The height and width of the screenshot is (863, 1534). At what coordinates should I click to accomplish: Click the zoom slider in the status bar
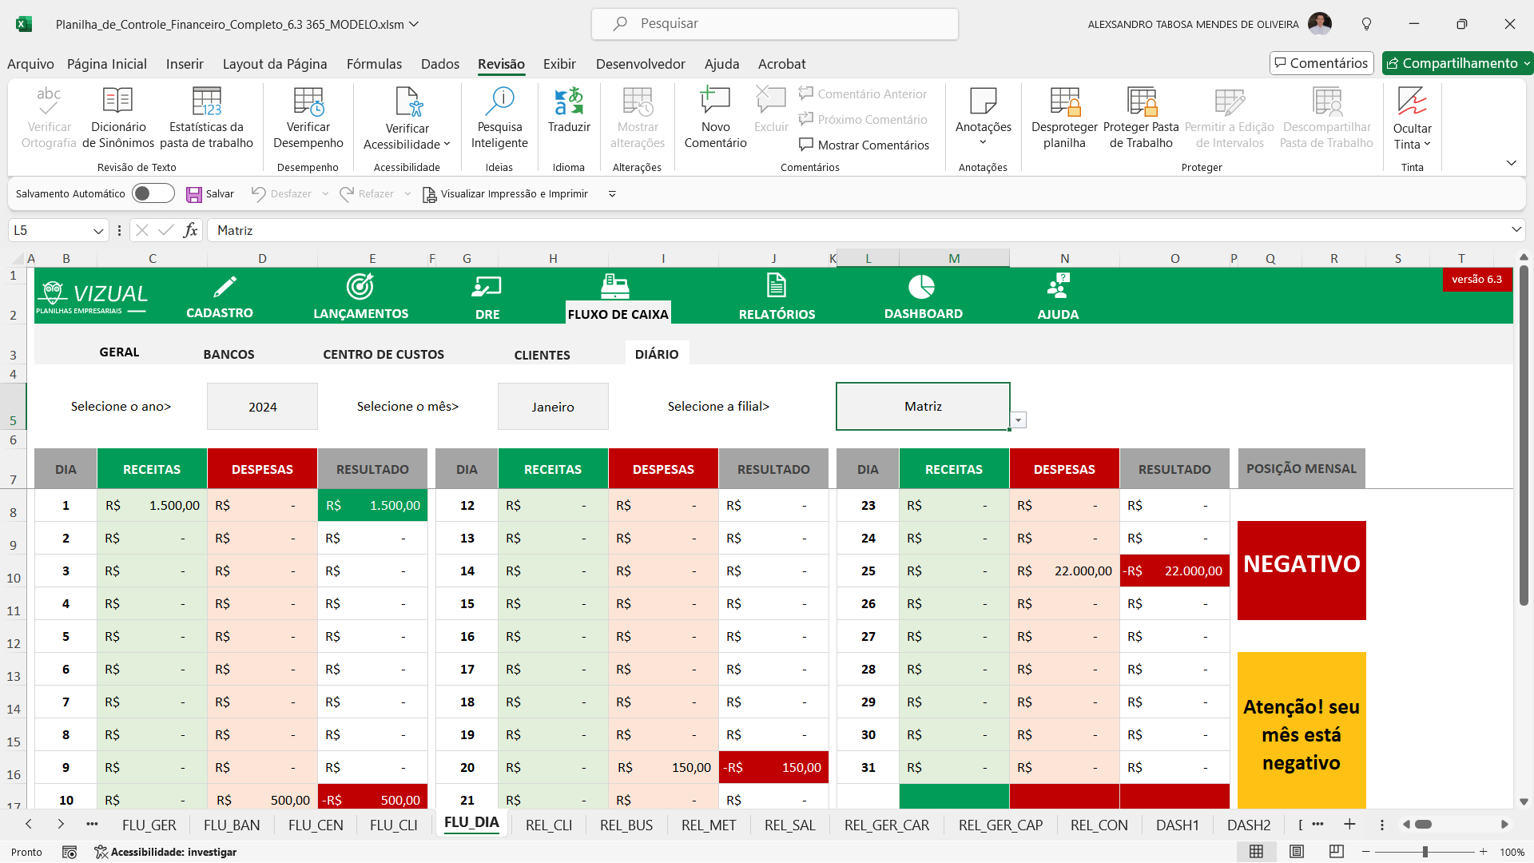pos(1425,852)
